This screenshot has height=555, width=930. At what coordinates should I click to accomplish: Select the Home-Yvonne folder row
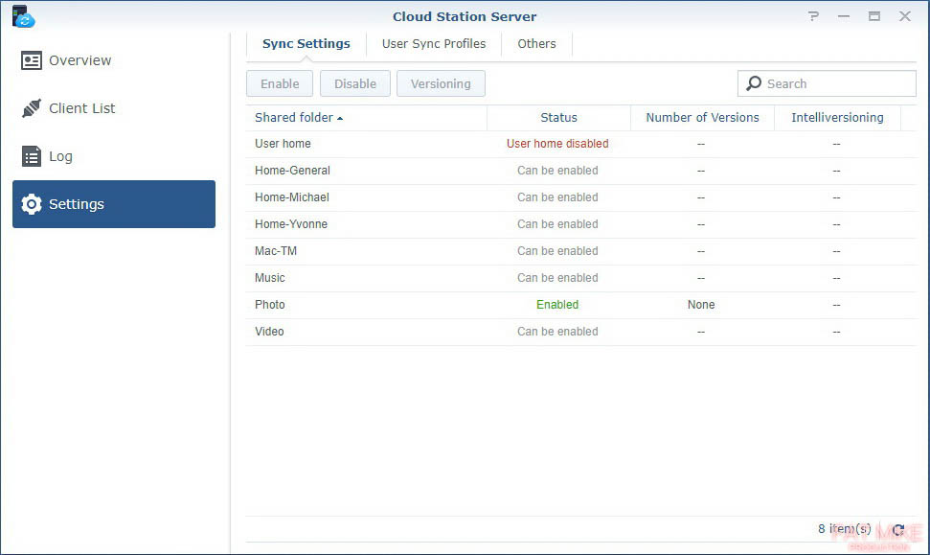pyautogui.click(x=581, y=224)
